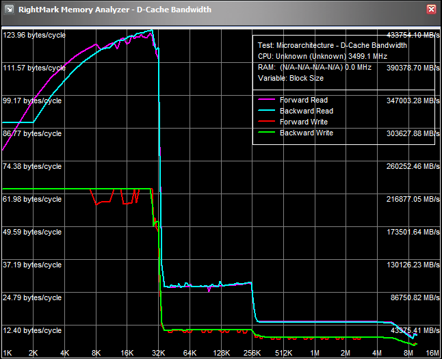Screen dimensions: 442x359
Task: Click the 74.38 bytes/cycle axis label
Action: click(x=32, y=167)
